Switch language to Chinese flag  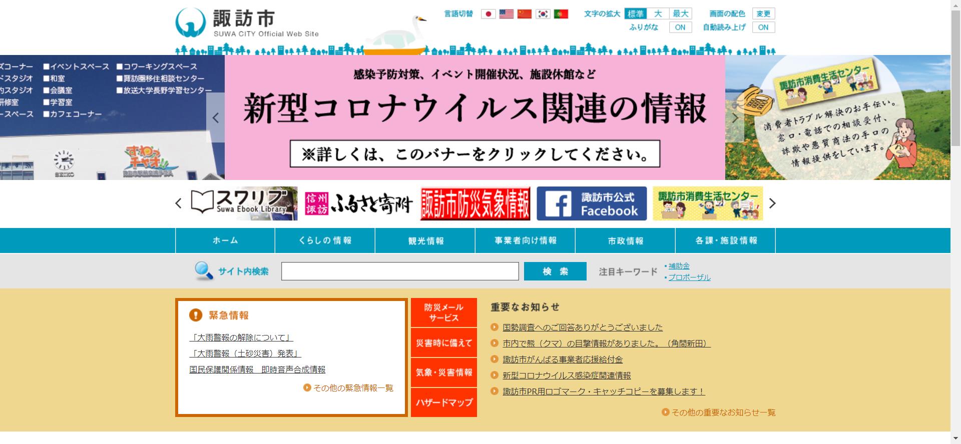tap(524, 14)
